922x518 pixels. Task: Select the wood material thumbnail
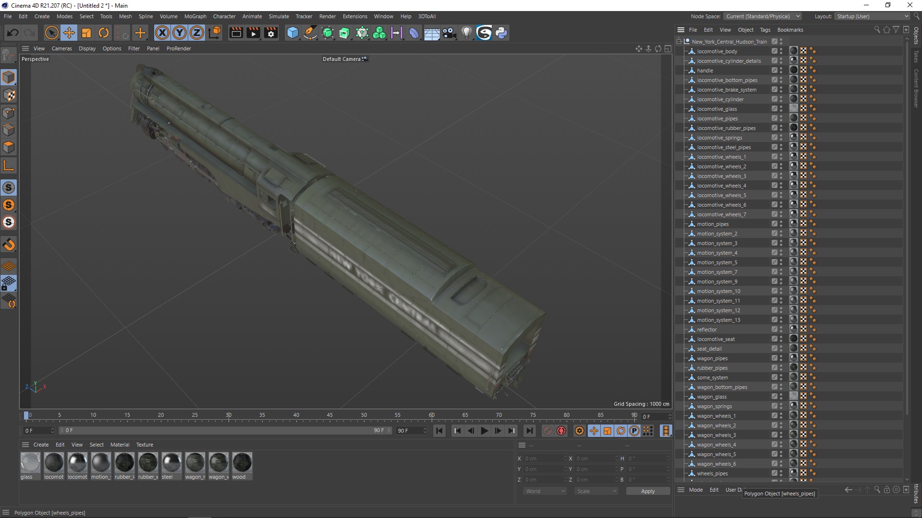242,462
